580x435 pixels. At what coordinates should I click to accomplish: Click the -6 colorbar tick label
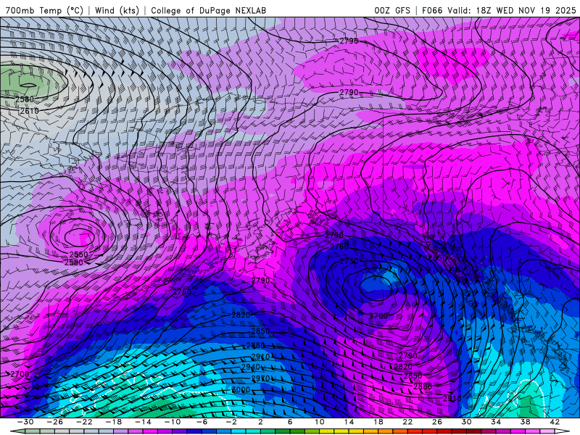[202, 422]
